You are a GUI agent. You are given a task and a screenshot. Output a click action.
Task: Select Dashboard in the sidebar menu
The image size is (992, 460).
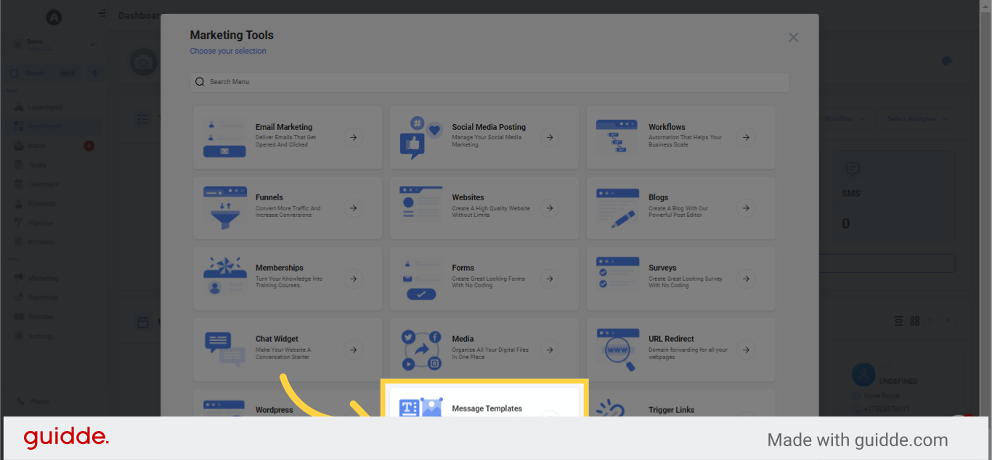tap(17, 126)
